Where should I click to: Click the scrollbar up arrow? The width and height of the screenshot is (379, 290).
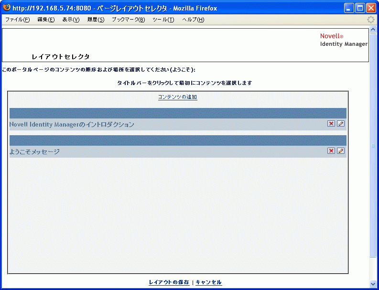pyautogui.click(x=373, y=30)
